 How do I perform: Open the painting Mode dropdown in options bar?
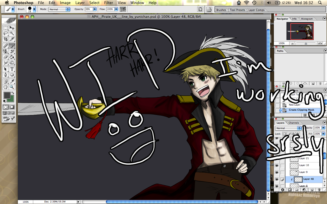[x=59, y=9]
